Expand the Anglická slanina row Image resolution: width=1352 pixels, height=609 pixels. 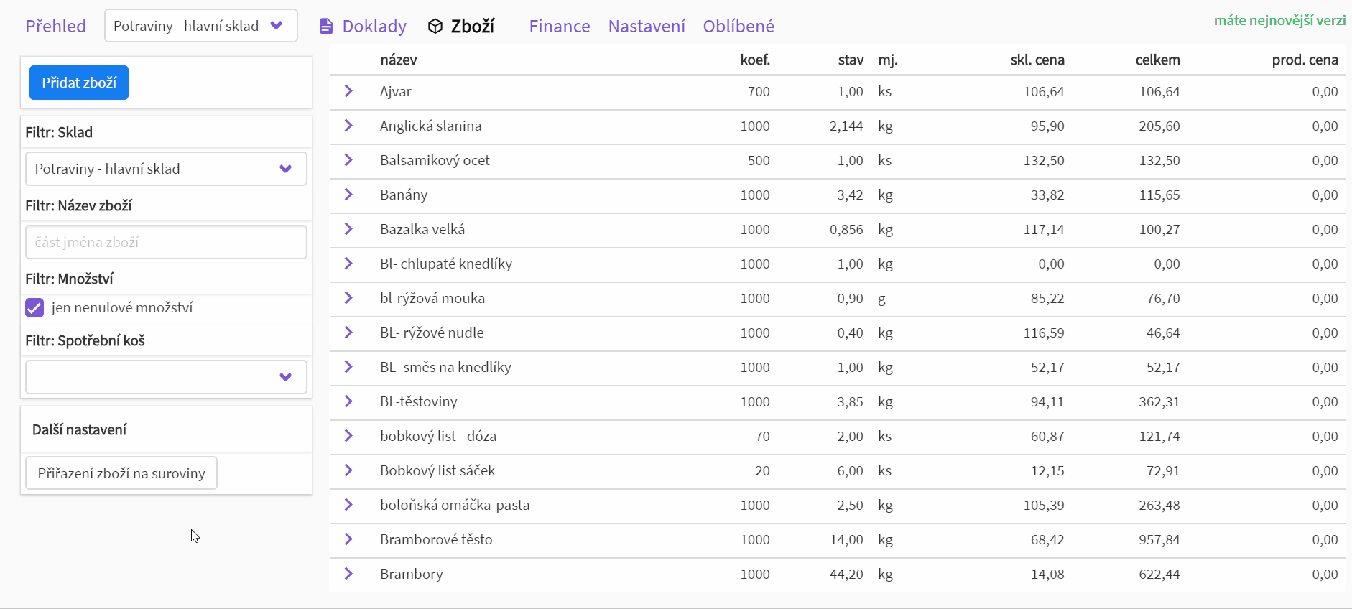pyautogui.click(x=348, y=126)
